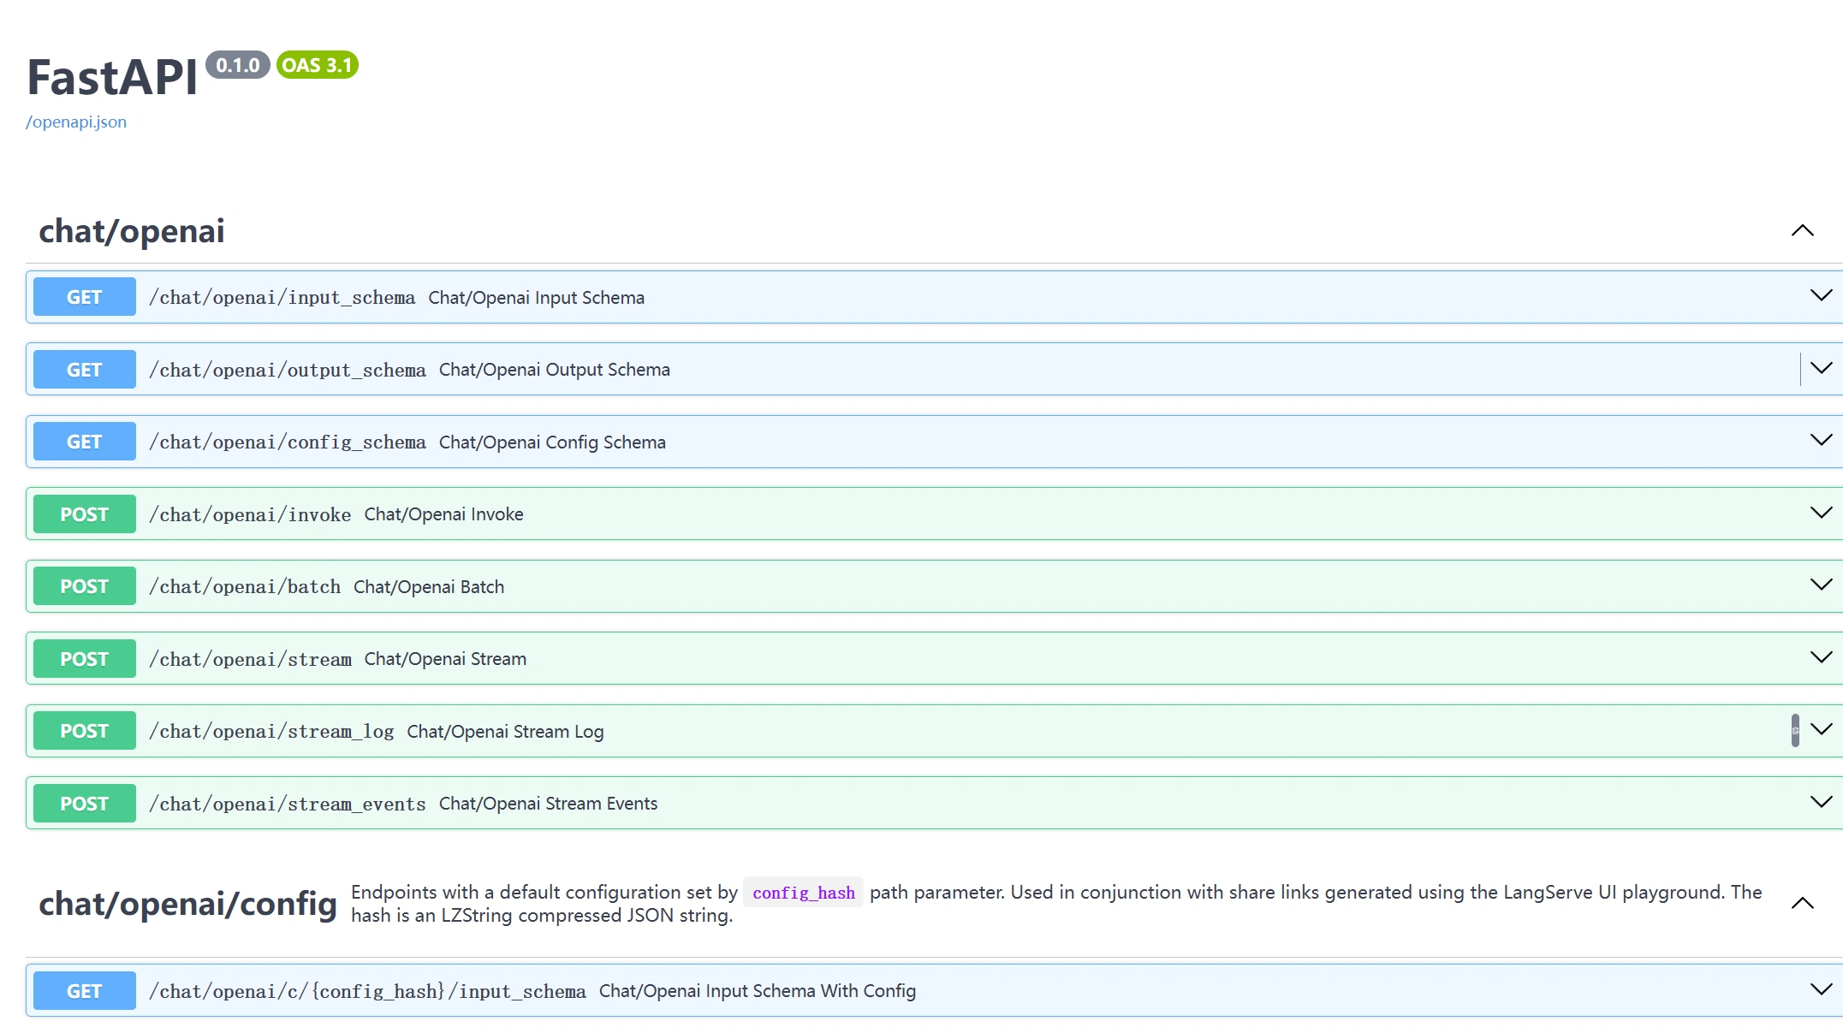The width and height of the screenshot is (1843, 1033).
Task: Click the chat/openai section heading
Action: coord(132,231)
